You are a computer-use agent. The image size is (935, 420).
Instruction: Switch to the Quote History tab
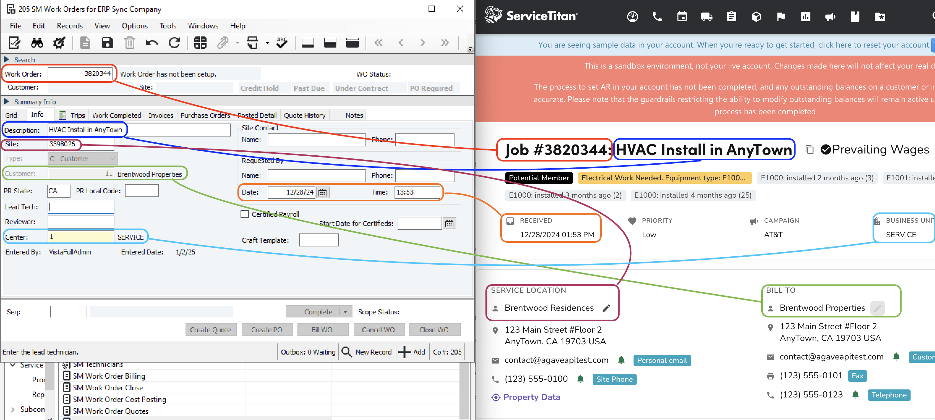click(x=305, y=115)
